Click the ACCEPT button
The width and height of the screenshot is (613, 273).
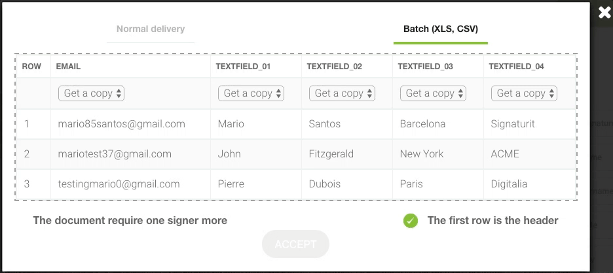click(x=295, y=244)
